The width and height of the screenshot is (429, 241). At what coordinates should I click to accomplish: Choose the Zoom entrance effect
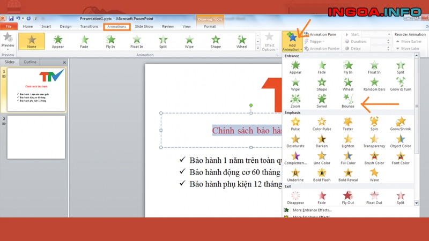point(295,100)
